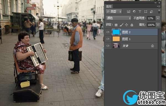The width and height of the screenshot is (166, 106).
Task: Lock transparent pixels checkerboard icon
Action: [x=116, y=25]
